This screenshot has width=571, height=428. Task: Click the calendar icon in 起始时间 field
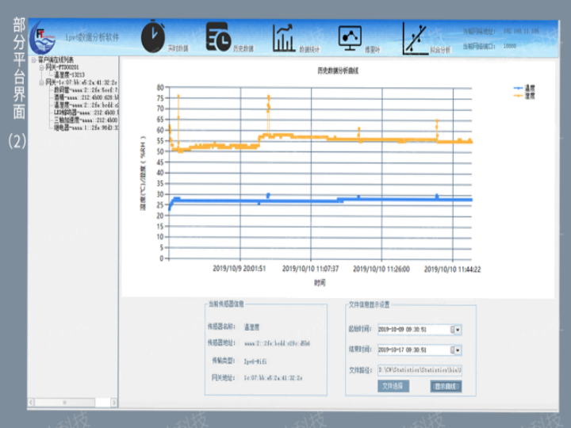pyautogui.click(x=452, y=329)
